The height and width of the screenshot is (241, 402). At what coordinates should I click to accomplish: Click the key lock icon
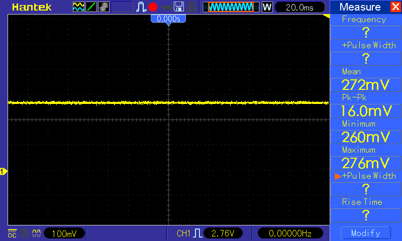[x=166, y=7]
